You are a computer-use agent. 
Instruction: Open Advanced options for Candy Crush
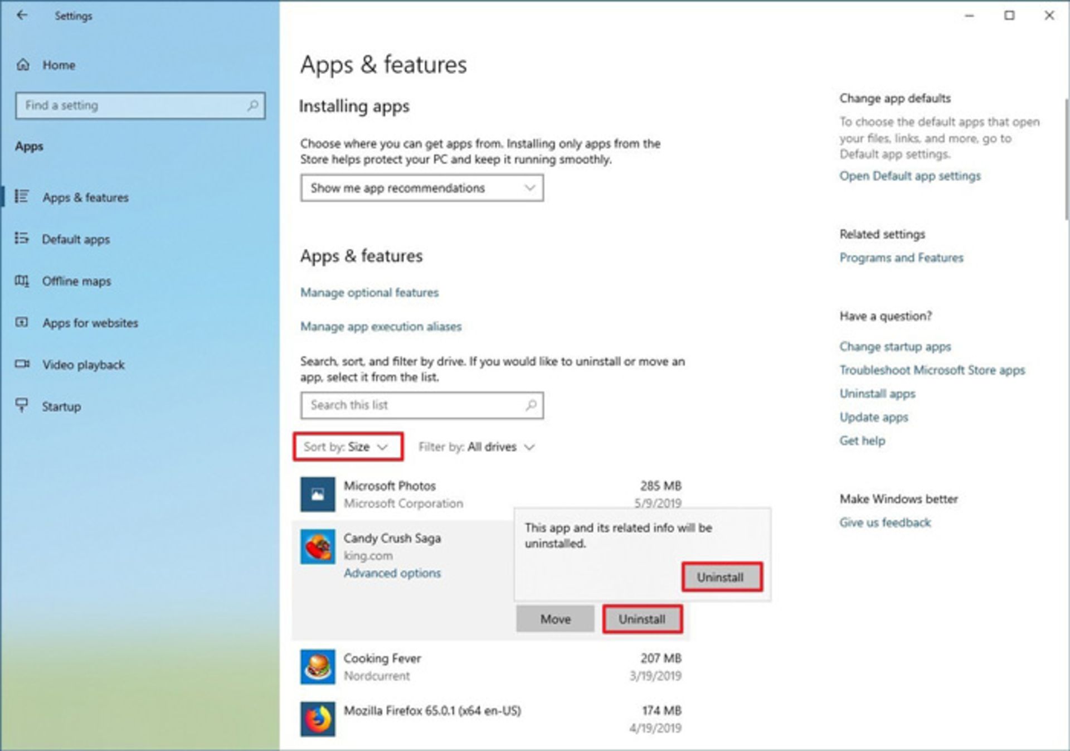[392, 573]
